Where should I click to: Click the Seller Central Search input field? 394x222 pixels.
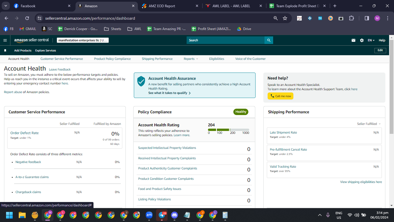226,40
